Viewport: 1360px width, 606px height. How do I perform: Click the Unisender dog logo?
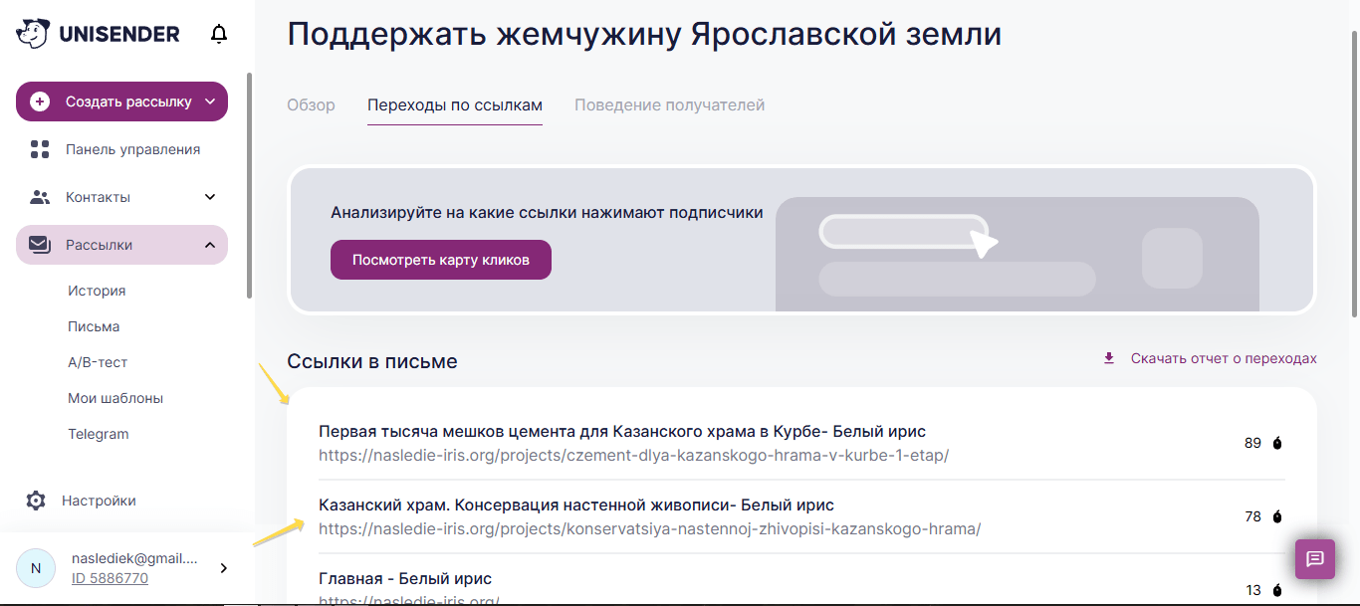click(33, 34)
